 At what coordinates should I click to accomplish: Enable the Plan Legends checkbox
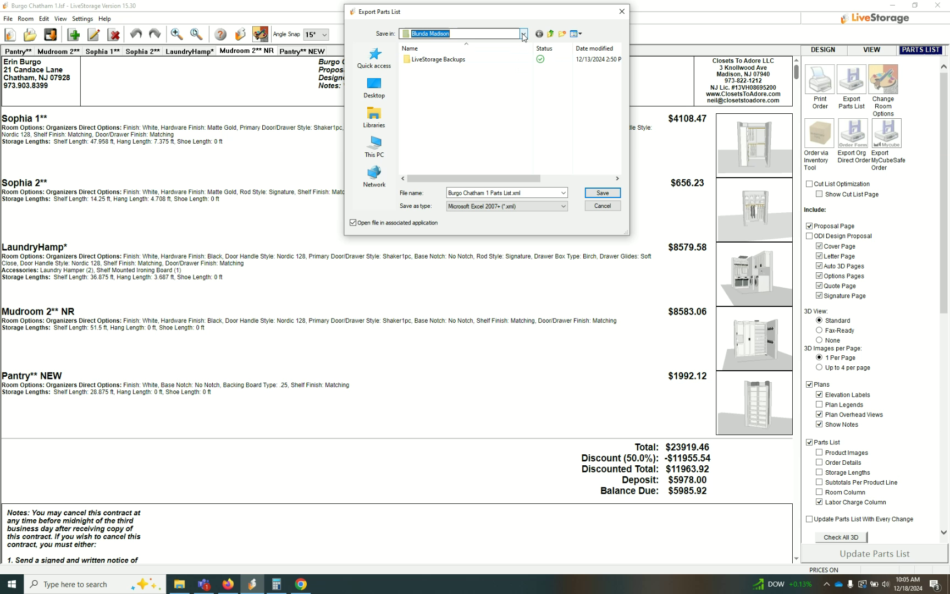coord(819,405)
